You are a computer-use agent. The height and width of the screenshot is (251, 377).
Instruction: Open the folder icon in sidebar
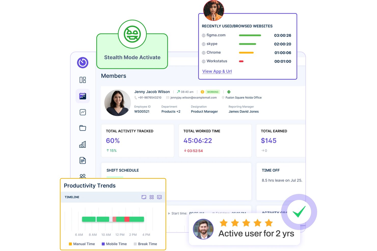tap(83, 128)
